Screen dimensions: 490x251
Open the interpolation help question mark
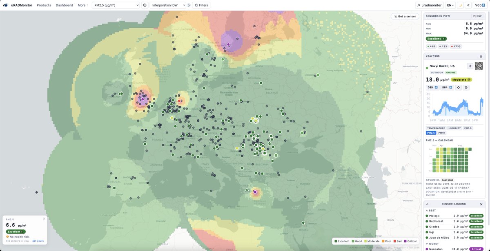189,5
